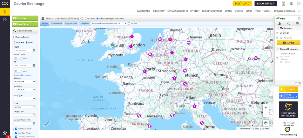
Task: Open the Freight Vision menu item
Action: click(263, 11)
